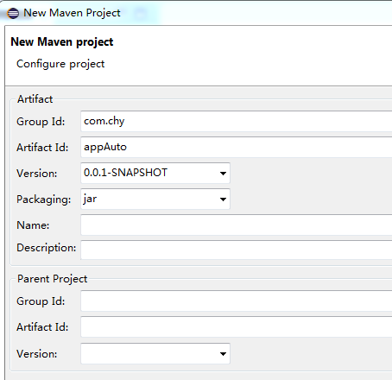Click the Parent Project Artifact Id field

[237, 326]
